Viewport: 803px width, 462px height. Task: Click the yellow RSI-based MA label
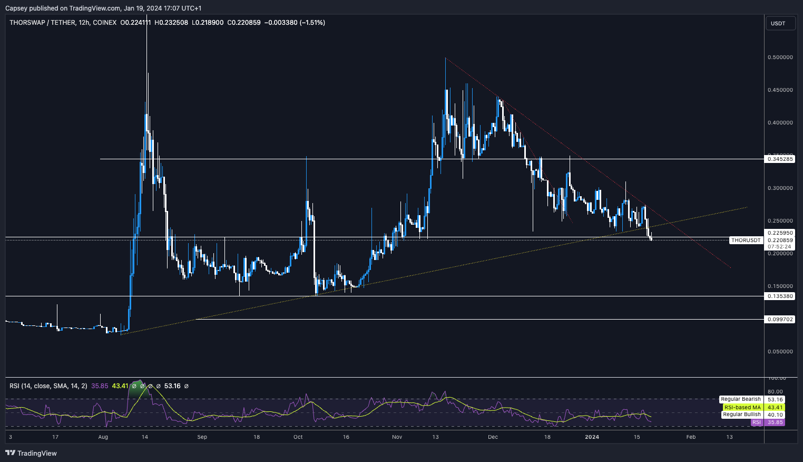click(742, 407)
